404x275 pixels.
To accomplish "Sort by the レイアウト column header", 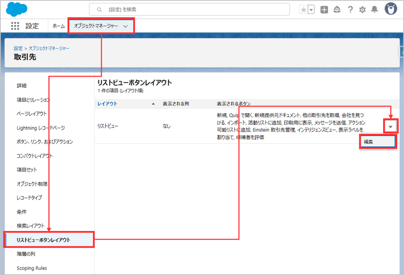I will [x=108, y=104].
